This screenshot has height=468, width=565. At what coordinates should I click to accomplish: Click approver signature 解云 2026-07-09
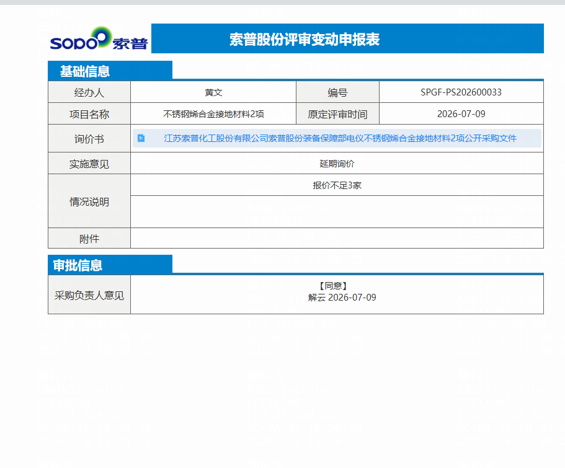(x=342, y=298)
